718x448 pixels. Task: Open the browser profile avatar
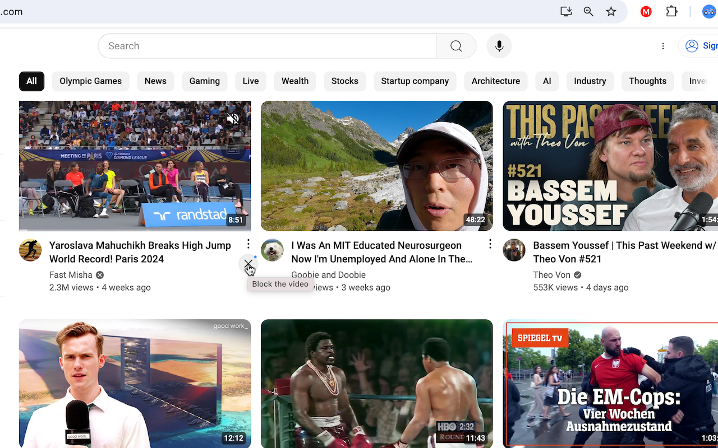[709, 12]
